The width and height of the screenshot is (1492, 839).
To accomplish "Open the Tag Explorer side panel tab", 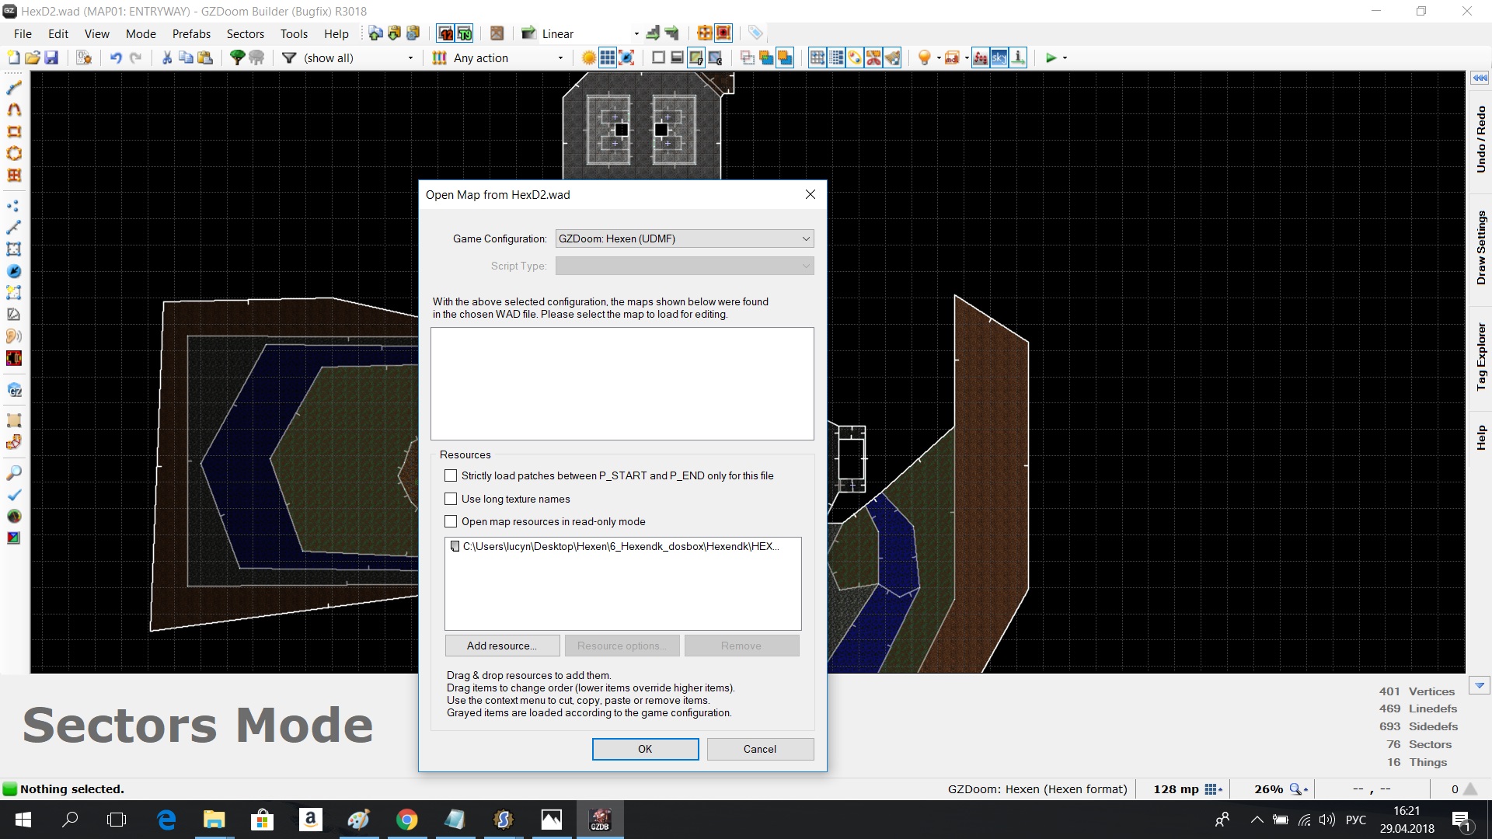I will tap(1480, 356).
